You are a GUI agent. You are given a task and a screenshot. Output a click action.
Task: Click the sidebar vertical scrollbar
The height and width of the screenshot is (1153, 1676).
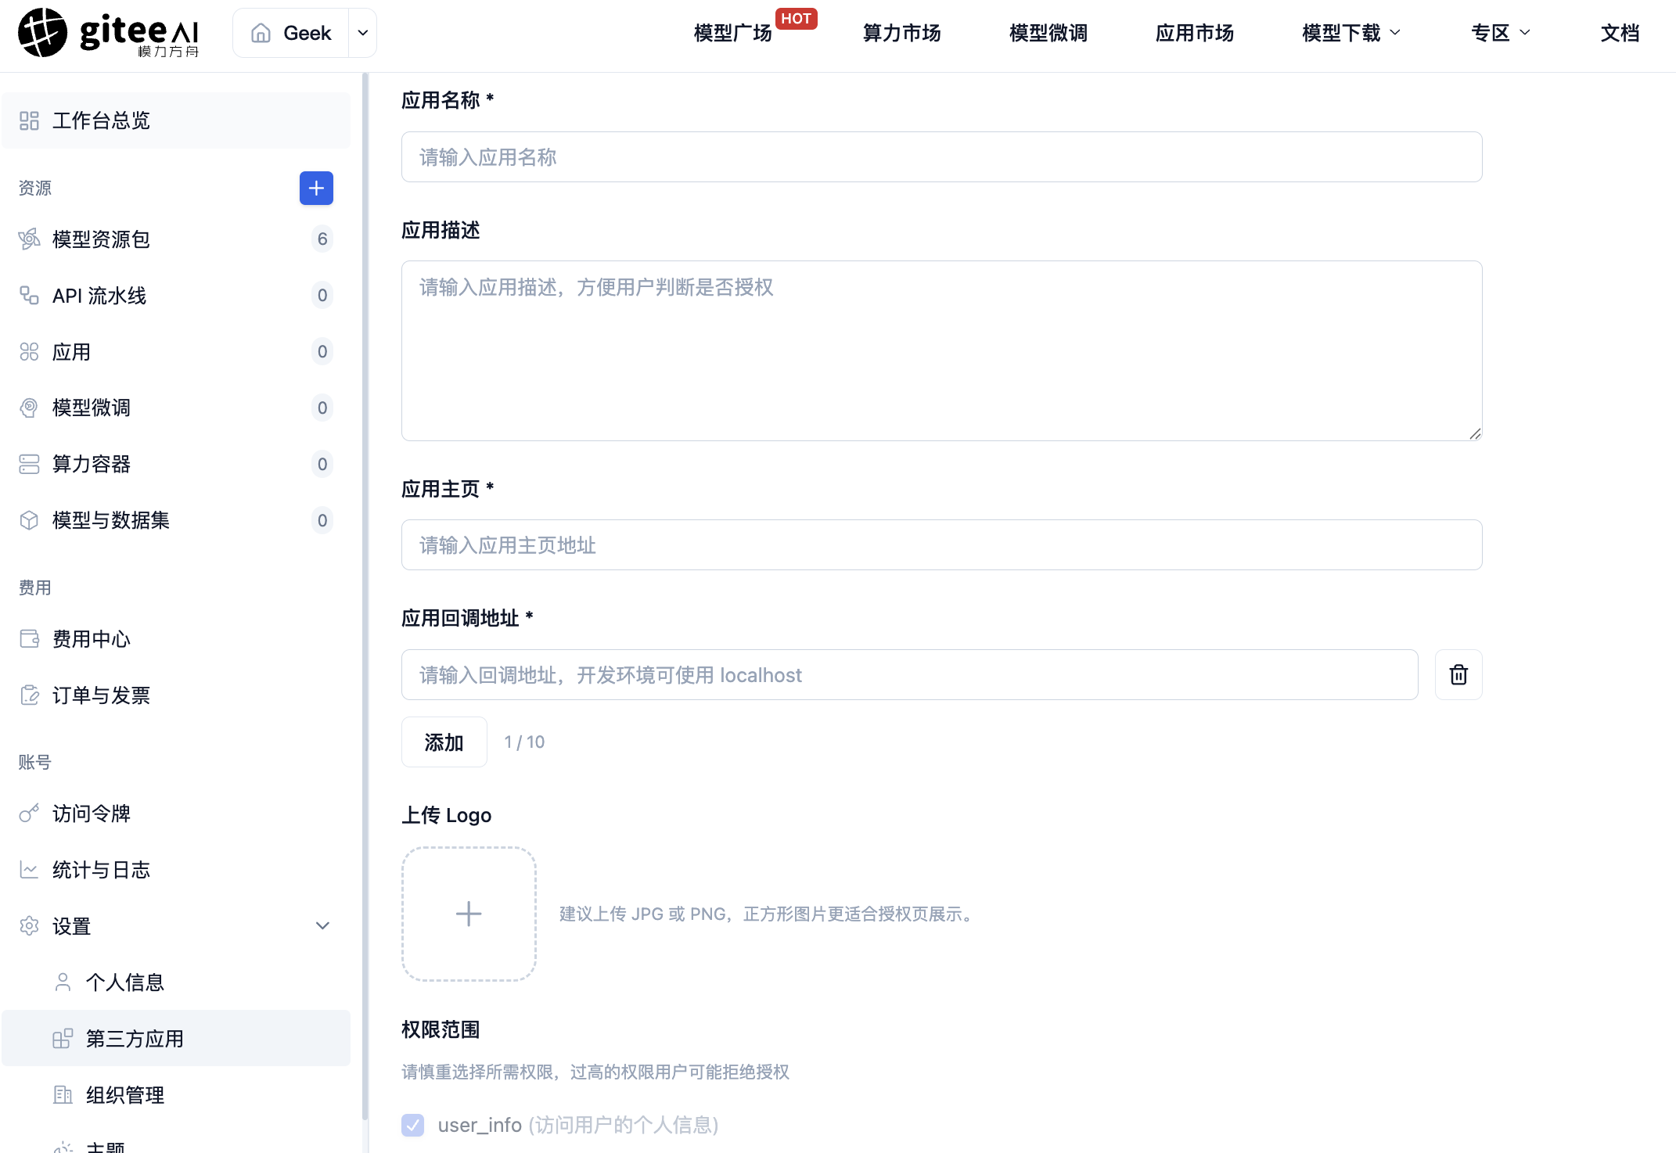point(365,596)
